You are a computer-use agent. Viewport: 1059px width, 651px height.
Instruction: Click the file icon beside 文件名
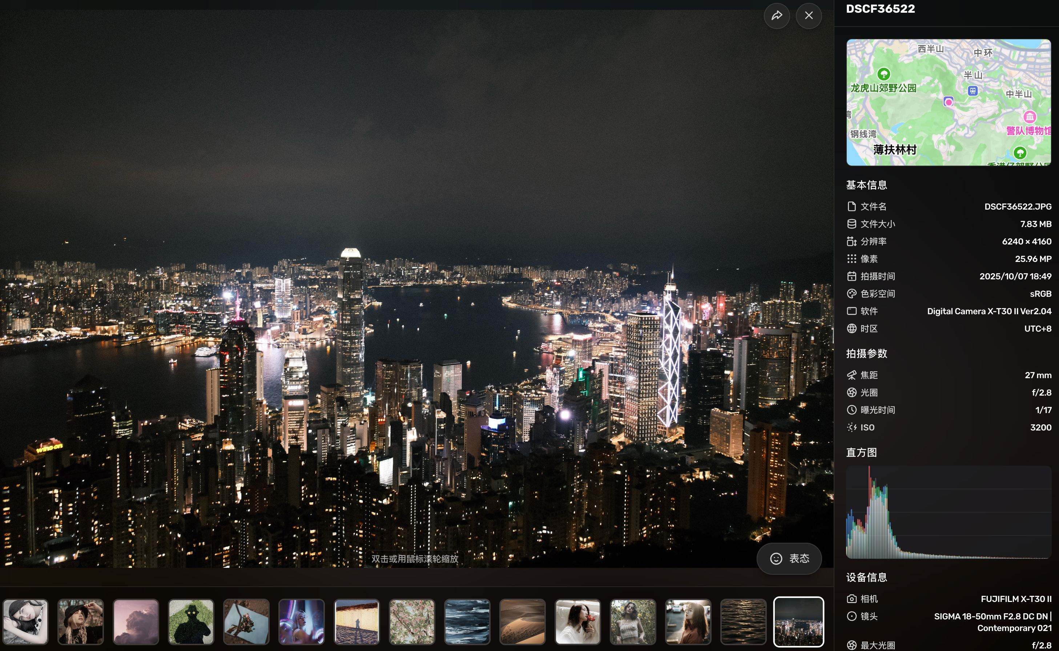[x=851, y=207]
